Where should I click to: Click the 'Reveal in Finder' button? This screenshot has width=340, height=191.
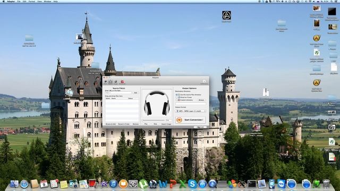(x=124, y=124)
